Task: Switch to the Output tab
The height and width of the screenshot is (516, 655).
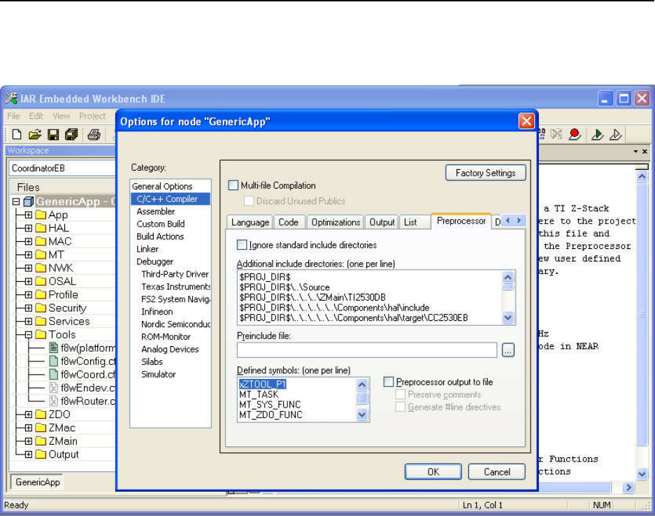Action: click(x=382, y=222)
